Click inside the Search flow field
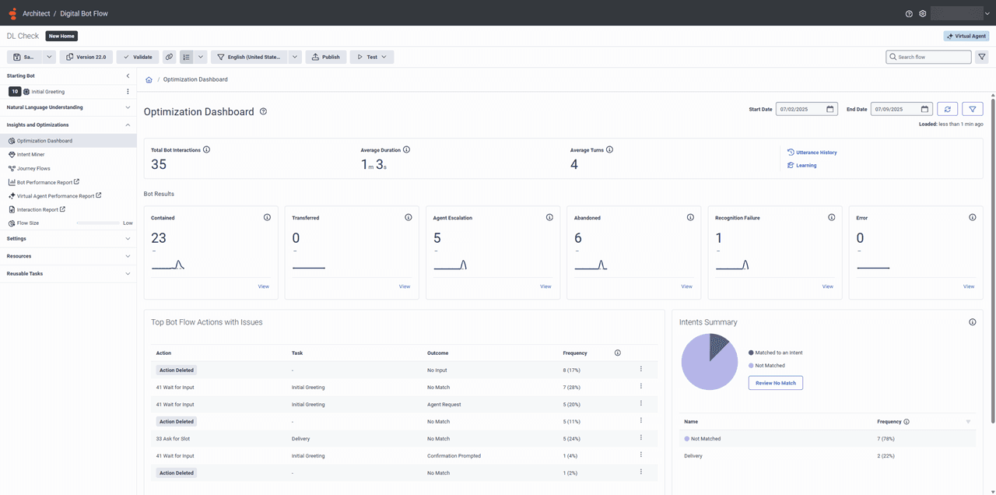The image size is (996, 495). pos(930,56)
